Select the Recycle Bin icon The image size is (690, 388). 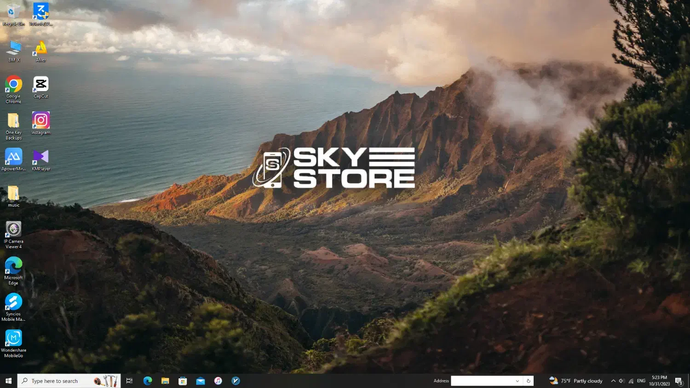(13, 12)
